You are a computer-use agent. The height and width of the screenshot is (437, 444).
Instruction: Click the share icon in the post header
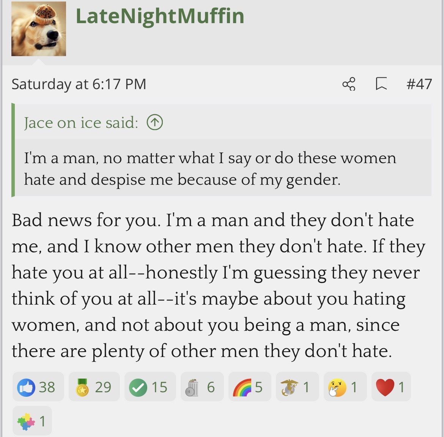pos(349,84)
